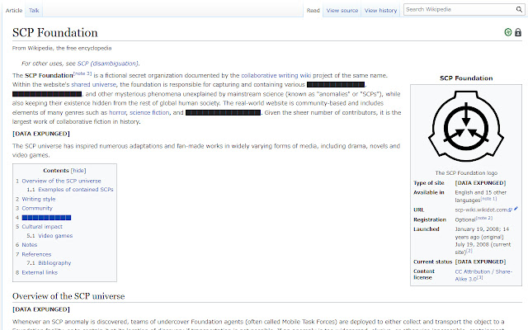Image resolution: width=528 pixels, height=330 pixels.
Task: Jump to Examples of contained SCPs
Action: (x=75, y=189)
